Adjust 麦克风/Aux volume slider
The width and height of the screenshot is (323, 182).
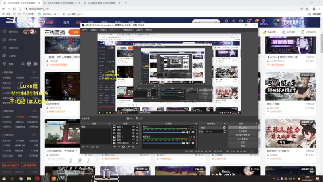pyautogui.click(x=164, y=133)
